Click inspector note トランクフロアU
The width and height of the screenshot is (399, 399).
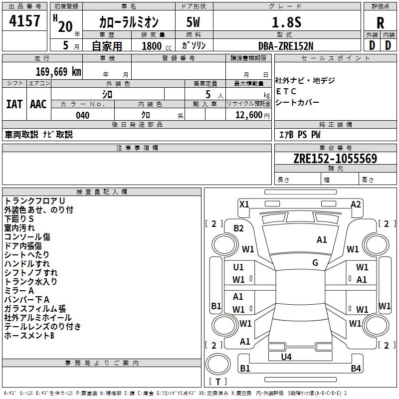[35, 201]
